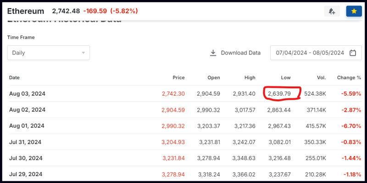The width and height of the screenshot is (367, 183).
Task: Click the Jul 30 open value 3,278.94
Action: [209, 158]
